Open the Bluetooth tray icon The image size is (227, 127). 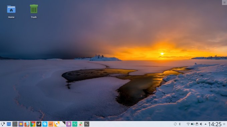(180, 124)
